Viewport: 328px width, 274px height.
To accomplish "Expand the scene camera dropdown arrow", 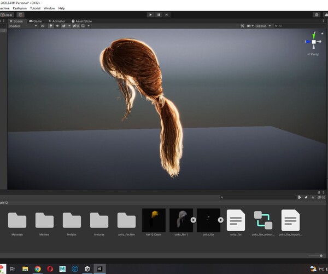I will [253, 26].
